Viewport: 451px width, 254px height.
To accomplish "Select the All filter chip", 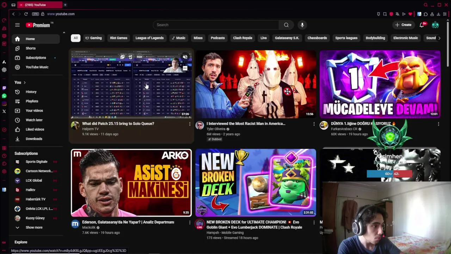I will (x=75, y=38).
